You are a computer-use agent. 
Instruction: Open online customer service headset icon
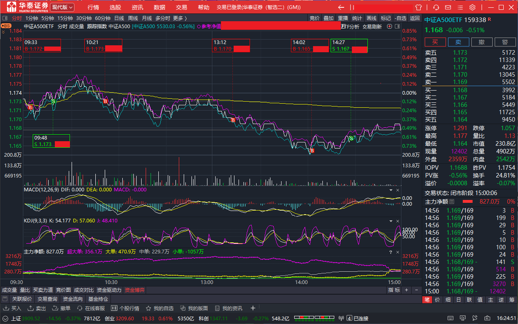click(x=436, y=7)
